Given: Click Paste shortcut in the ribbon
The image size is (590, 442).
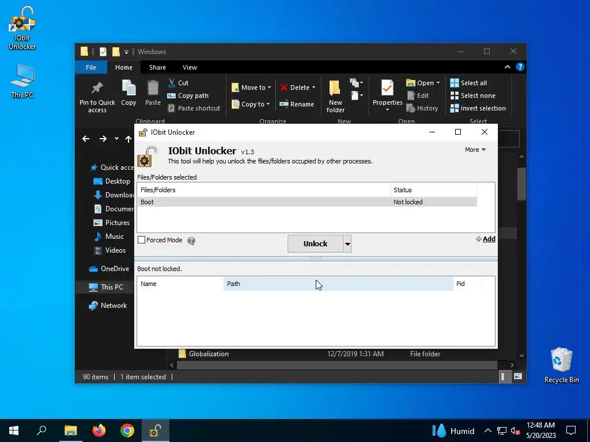Looking at the screenshot, I should coord(194,108).
